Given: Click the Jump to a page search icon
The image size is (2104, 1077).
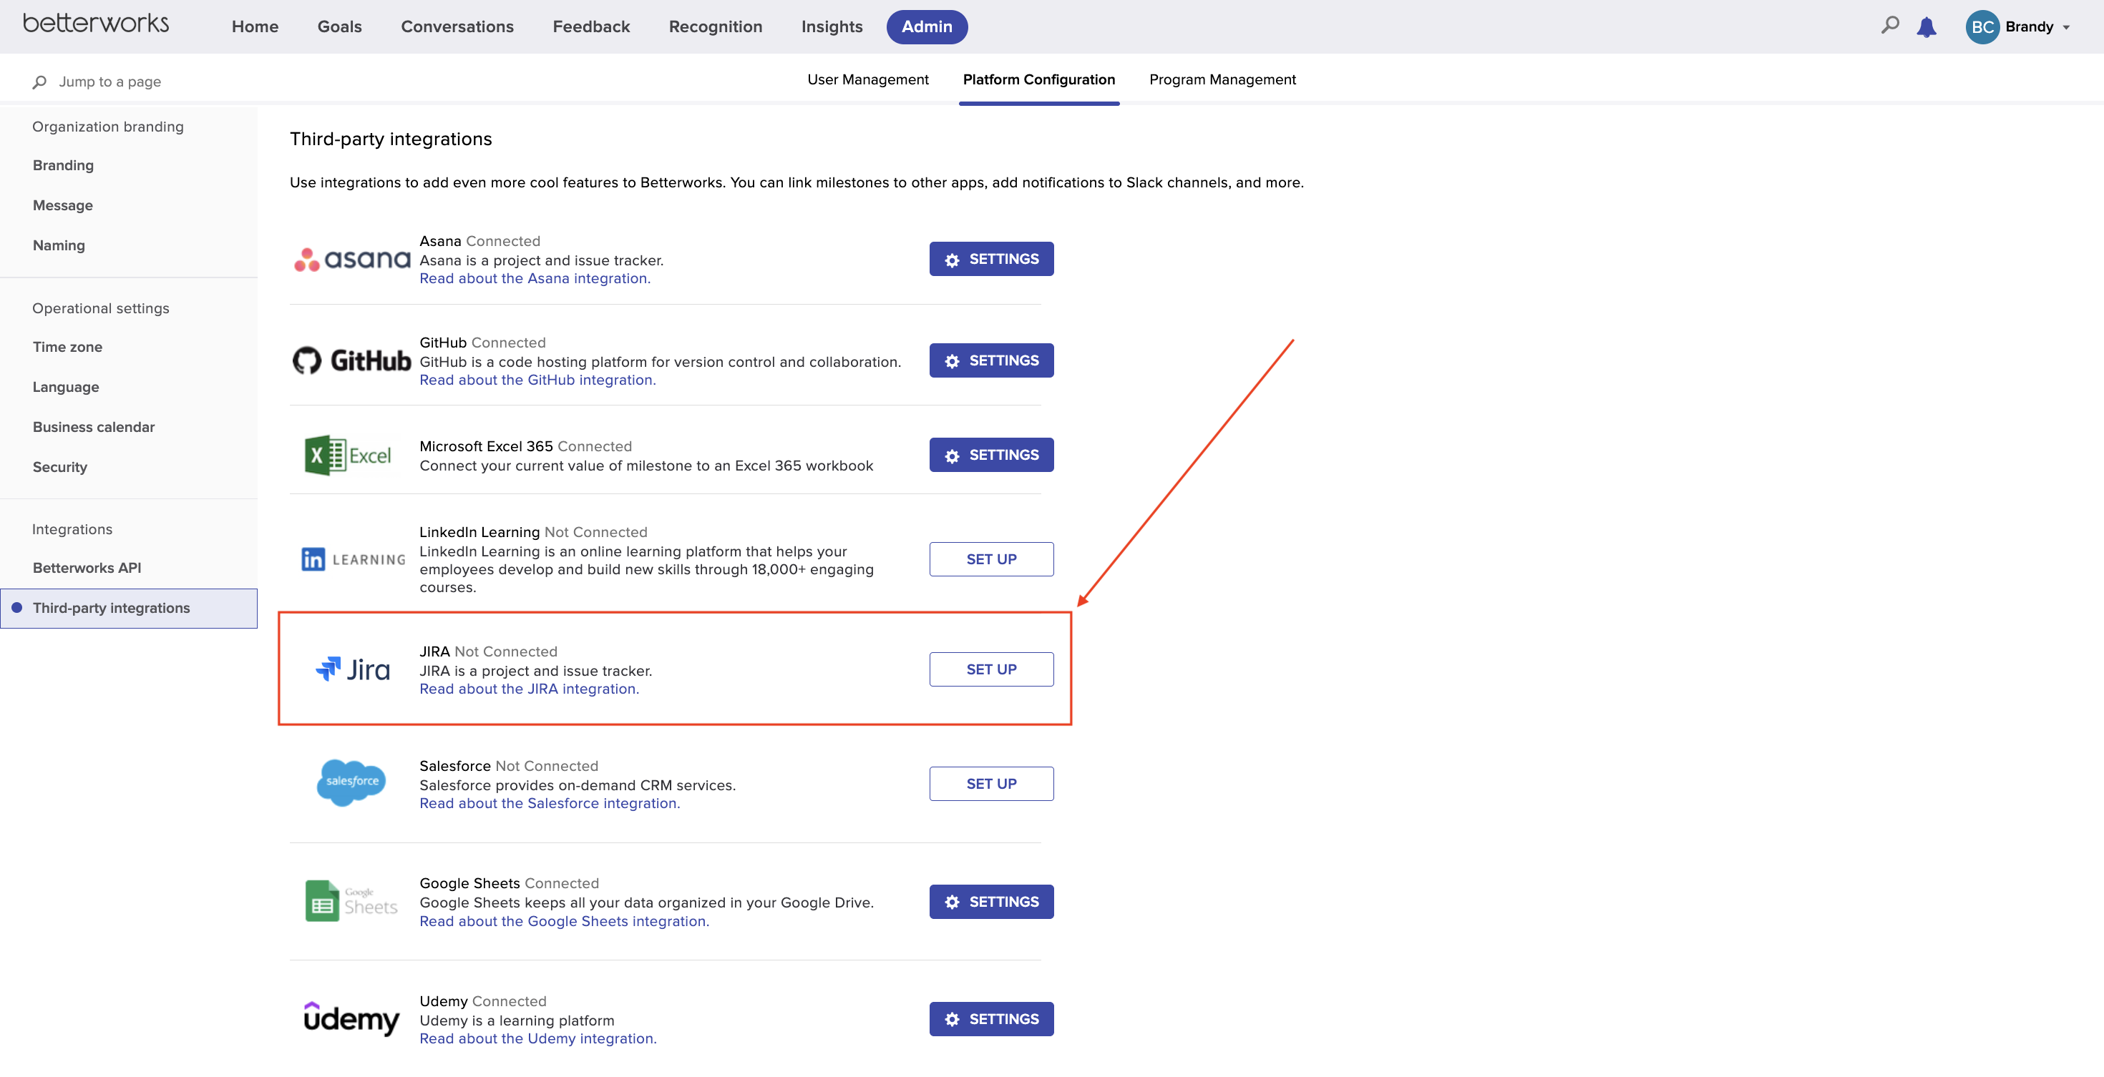Looking at the screenshot, I should tap(39, 82).
